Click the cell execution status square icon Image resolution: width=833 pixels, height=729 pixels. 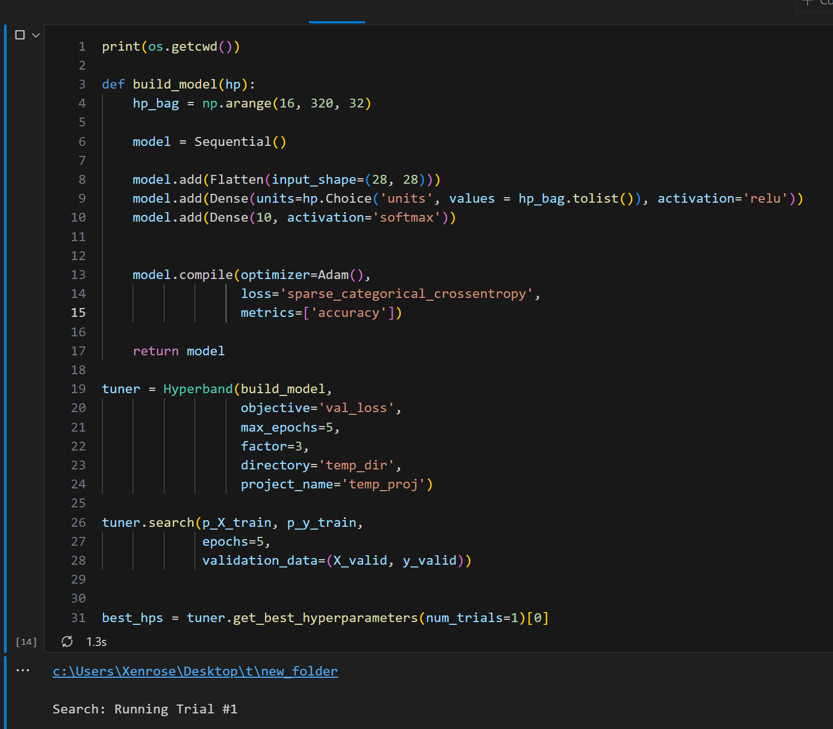pos(20,35)
